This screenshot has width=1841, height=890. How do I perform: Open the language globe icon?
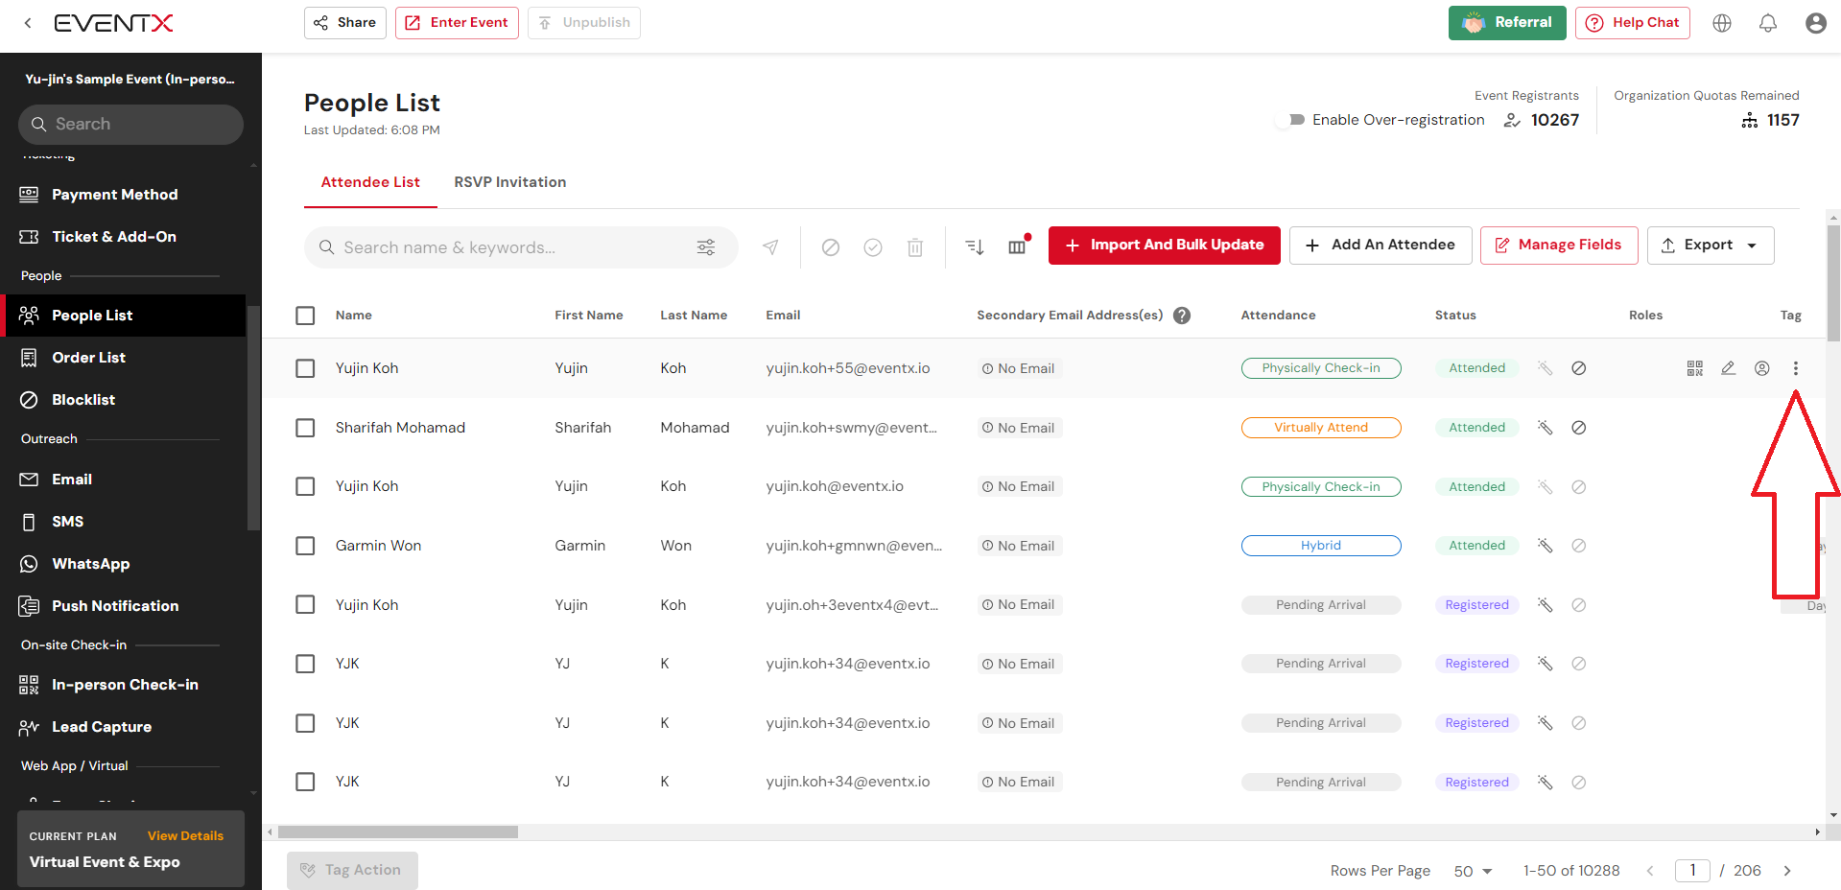click(1722, 23)
